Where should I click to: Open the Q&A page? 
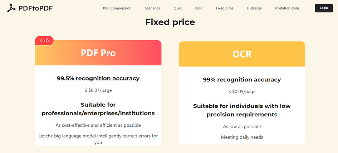pyautogui.click(x=177, y=8)
